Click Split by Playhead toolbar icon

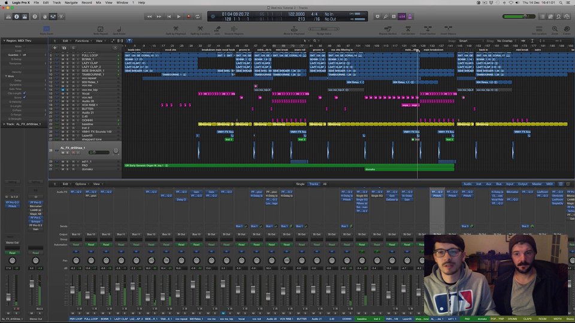click(175, 30)
